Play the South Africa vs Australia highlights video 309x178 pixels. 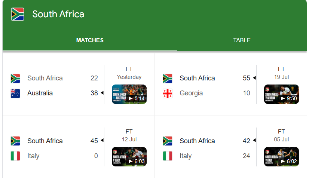pos(129,94)
